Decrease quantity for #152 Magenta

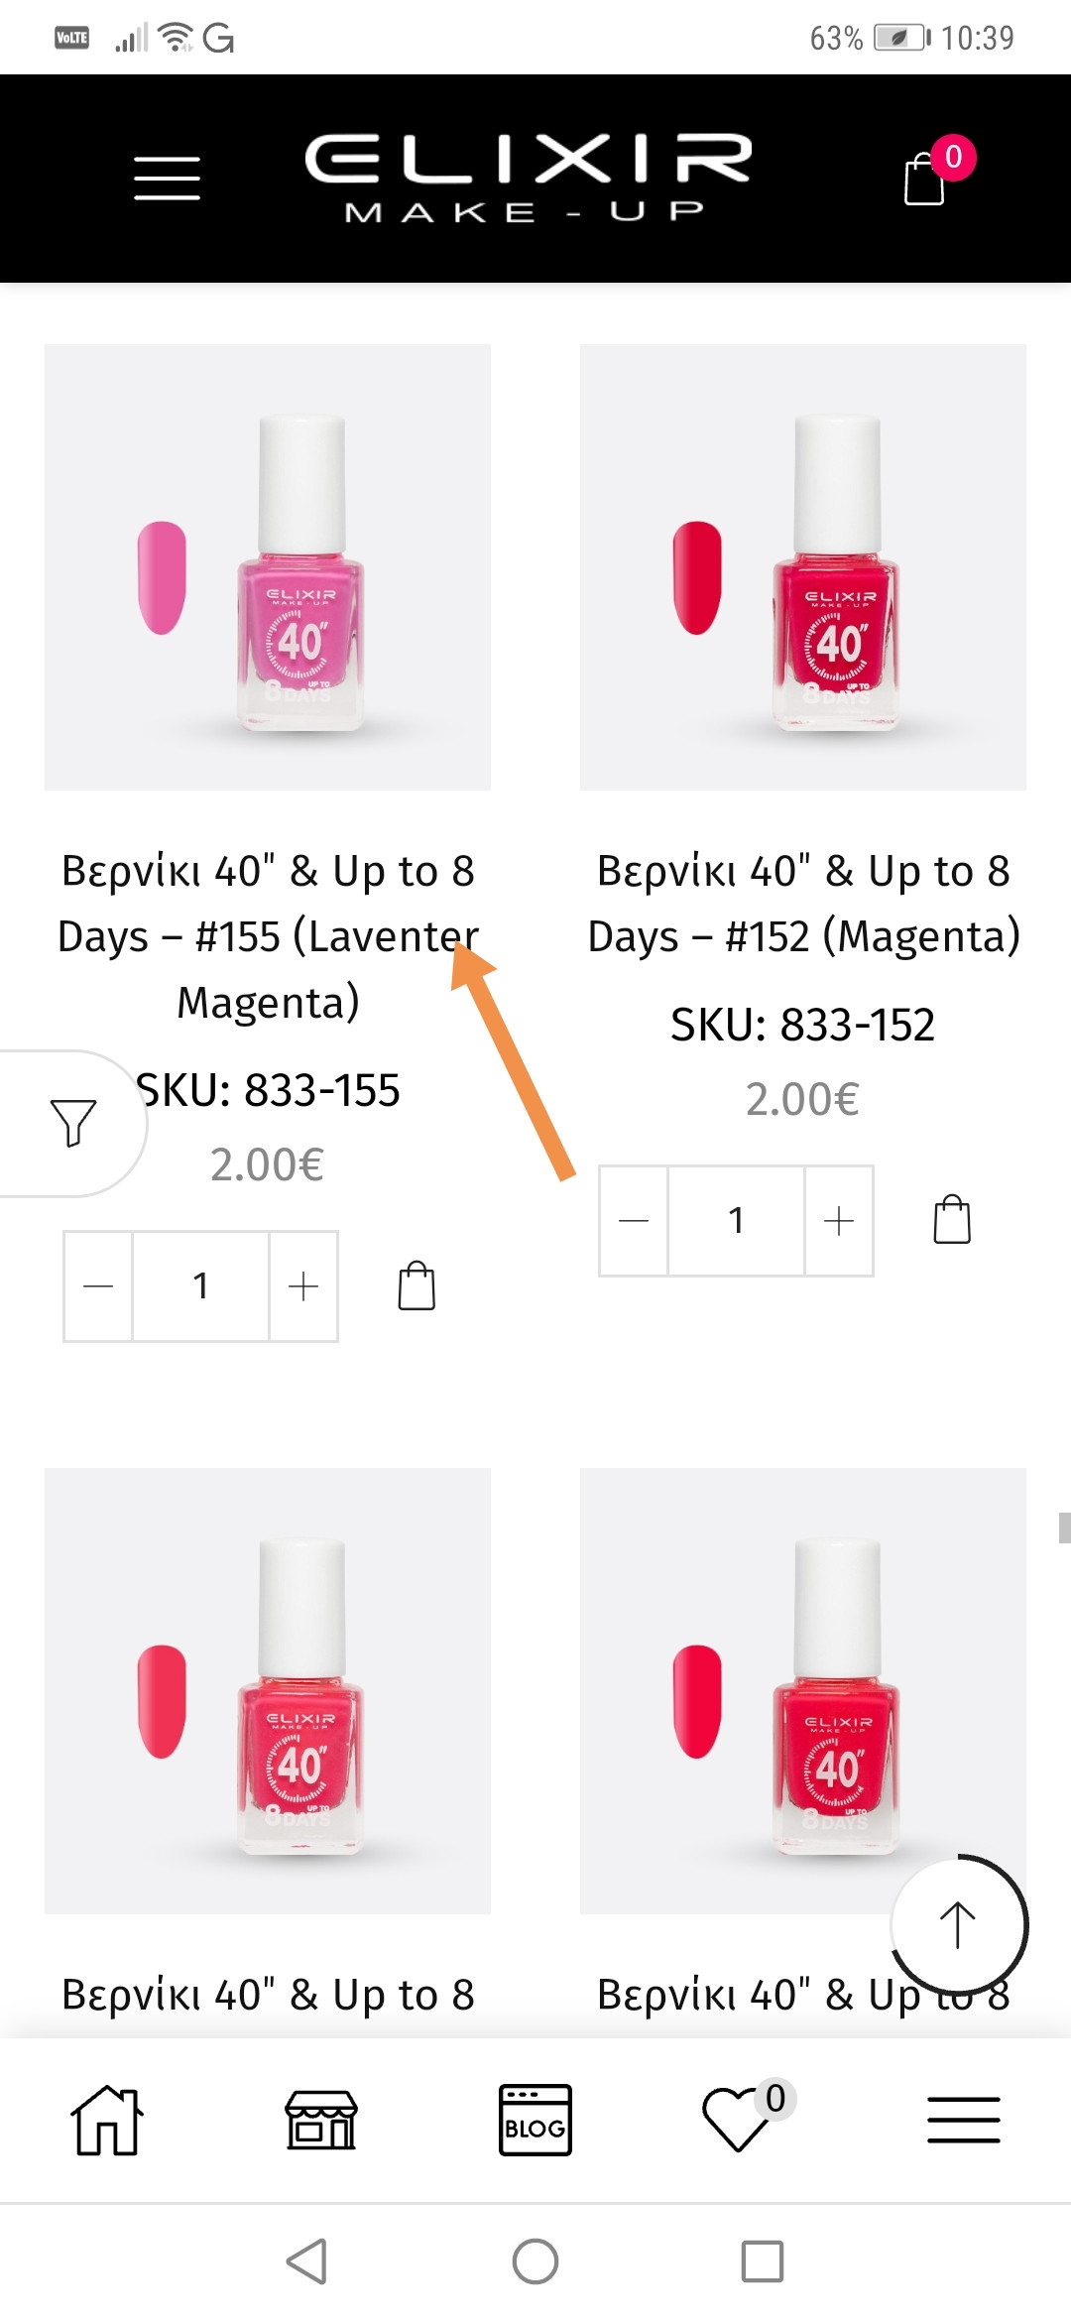pos(634,1220)
